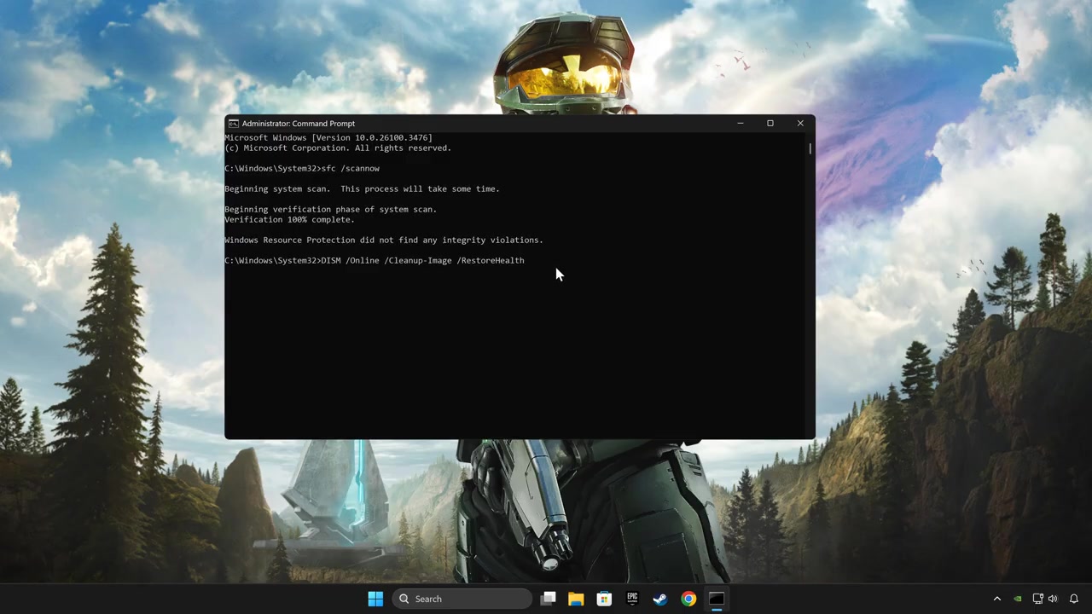This screenshot has width=1092, height=614.
Task: Open the volume control in the tray
Action: (x=1053, y=599)
